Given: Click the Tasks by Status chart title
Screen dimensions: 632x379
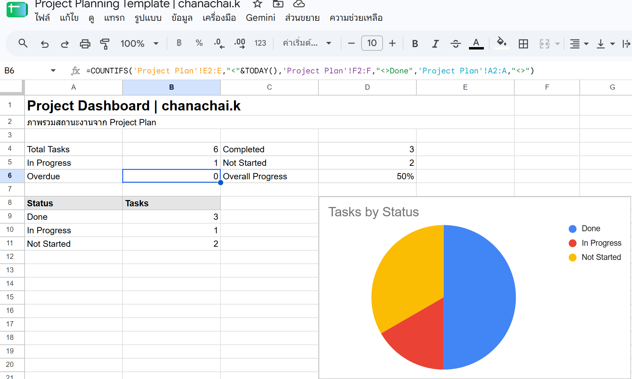Looking at the screenshot, I should click(373, 212).
